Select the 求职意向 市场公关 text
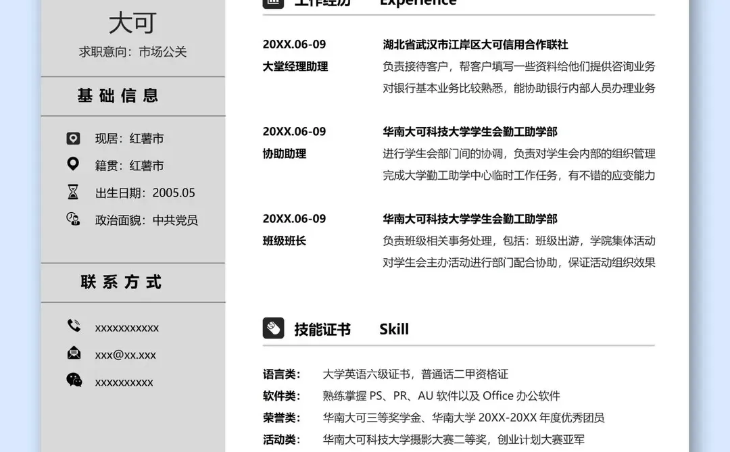The height and width of the screenshot is (452, 730). click(133, 51)
